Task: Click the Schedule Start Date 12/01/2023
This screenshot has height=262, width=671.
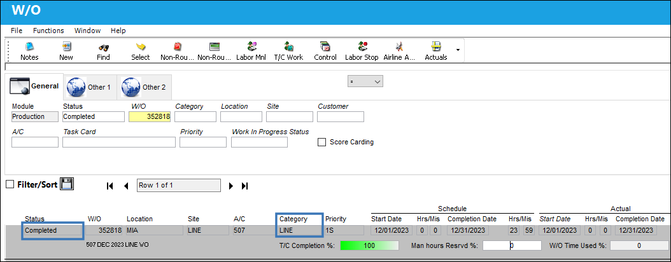Action: click(x=391, y=230)
